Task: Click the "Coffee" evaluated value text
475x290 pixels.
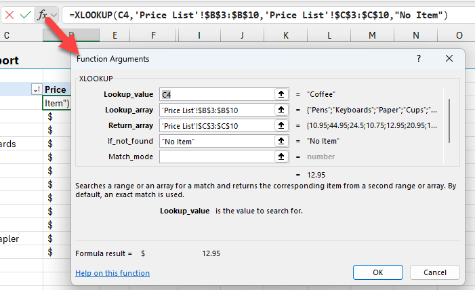Action: click(321, 94)
